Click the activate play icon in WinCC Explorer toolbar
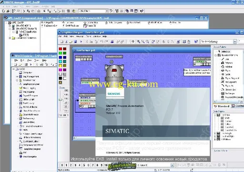Image resolution: width=244 pixels, height=172 pixels. click(30, 64)
